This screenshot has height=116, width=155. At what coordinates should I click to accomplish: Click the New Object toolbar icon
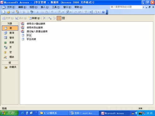pos(96,12)
